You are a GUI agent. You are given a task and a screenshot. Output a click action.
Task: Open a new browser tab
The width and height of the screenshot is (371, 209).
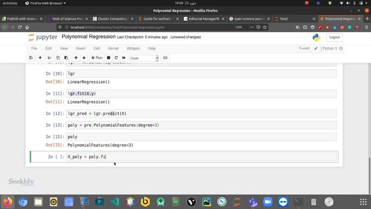tap(367, 19)
